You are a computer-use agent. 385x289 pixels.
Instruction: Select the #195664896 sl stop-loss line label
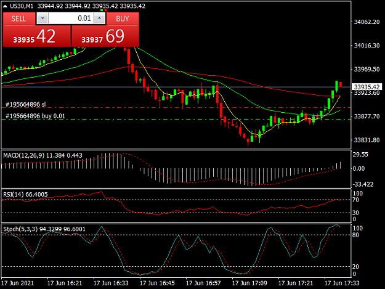(x=25, y=105)
